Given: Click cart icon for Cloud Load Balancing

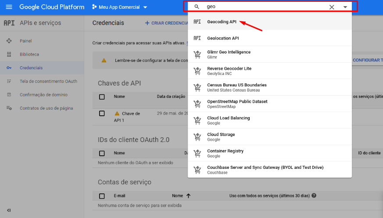Looking at the screenshot, I should coord(197,120).
